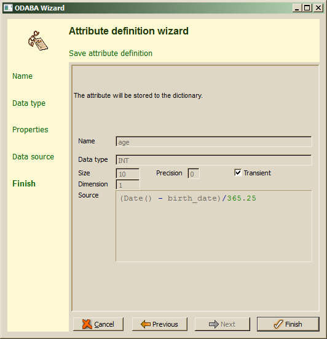Click the attribute tag wizard icon
The image size is (327, 339).
coord(37,41)
